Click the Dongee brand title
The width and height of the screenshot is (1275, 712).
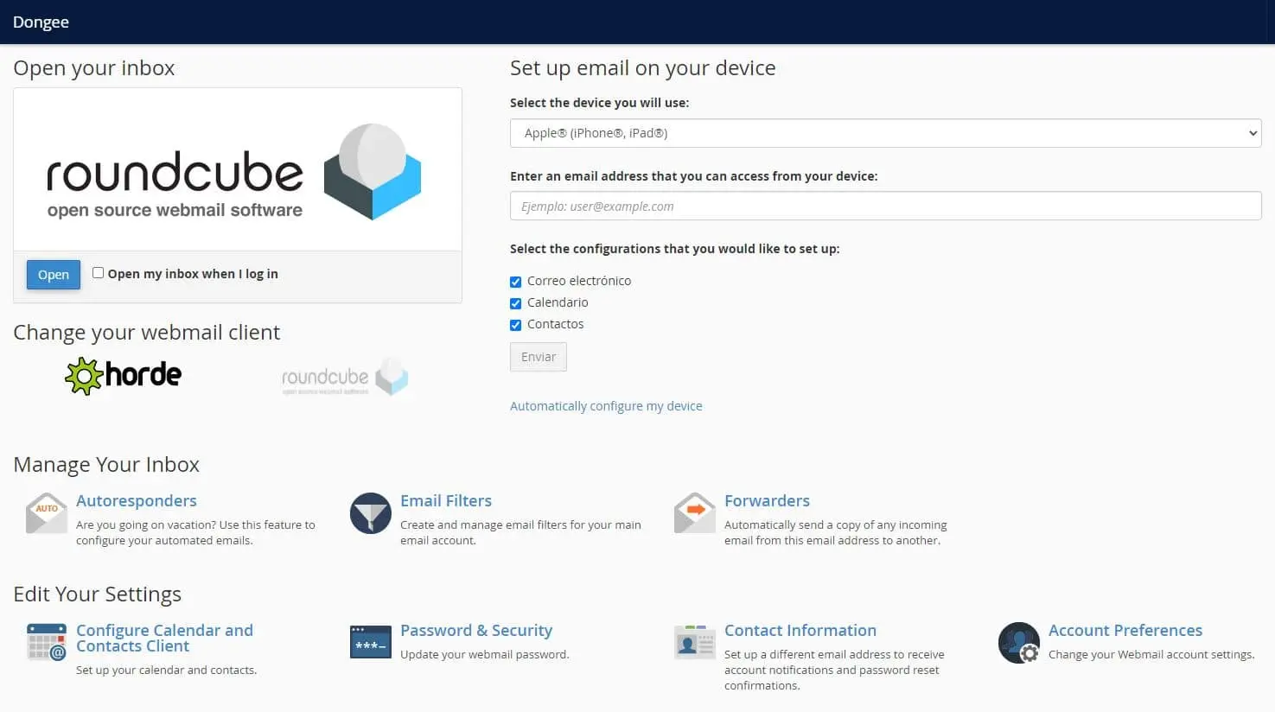41,22
